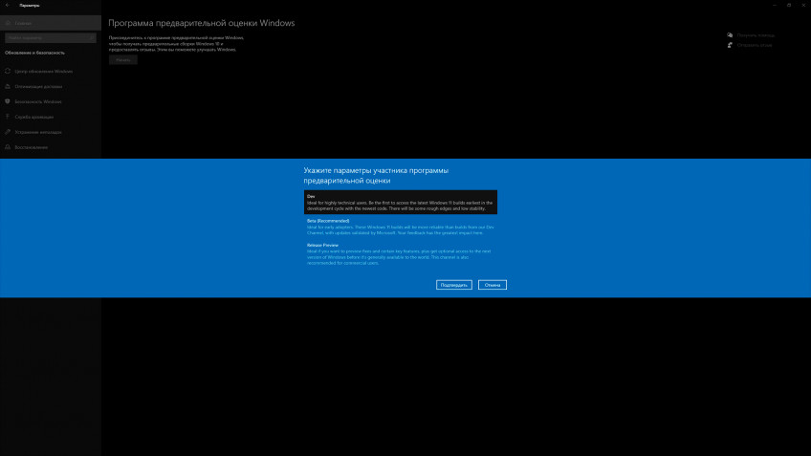Viewport: 811px width, 456px height.
Task: Open Служба архивации in the sidebar
Action: pos(51,117)
